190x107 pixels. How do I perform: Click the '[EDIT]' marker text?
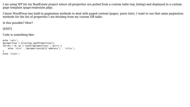(x=7, y=29)
